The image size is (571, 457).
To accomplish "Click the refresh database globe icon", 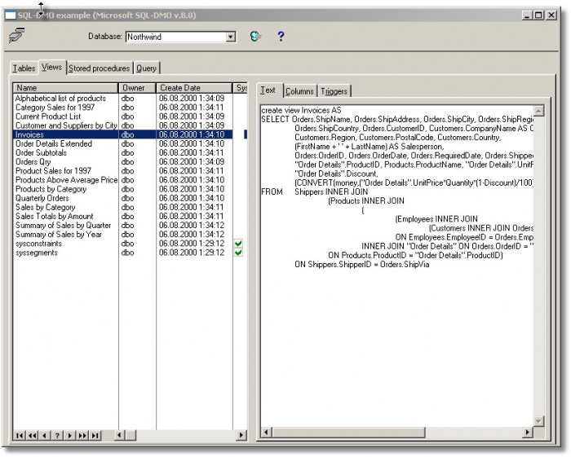I will pos(255,36).
